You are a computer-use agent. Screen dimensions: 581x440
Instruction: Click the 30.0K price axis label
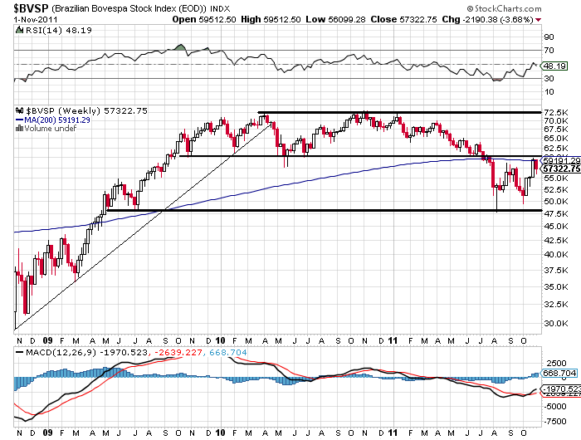point(556,323)
